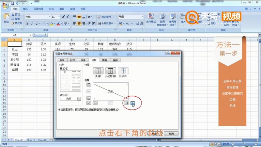Switch to the 公式 ribbon tab
Viewport: 261px width, 147px height.
tap(51, 9)
